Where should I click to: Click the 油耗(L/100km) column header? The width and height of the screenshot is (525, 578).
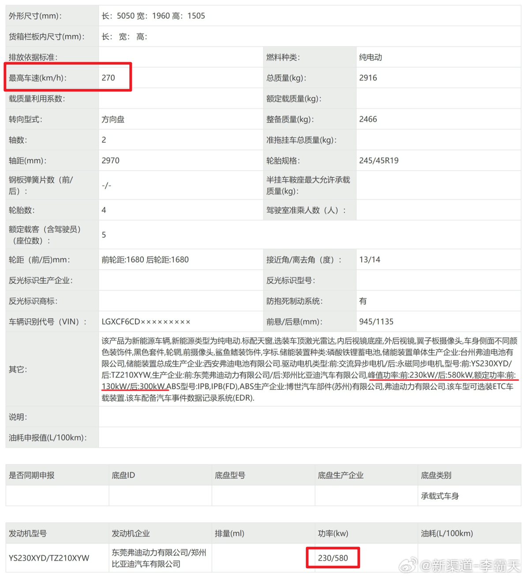click(x=447, y=534)
